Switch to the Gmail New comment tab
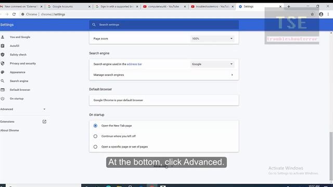333x187 pixels. pos(21,7)
